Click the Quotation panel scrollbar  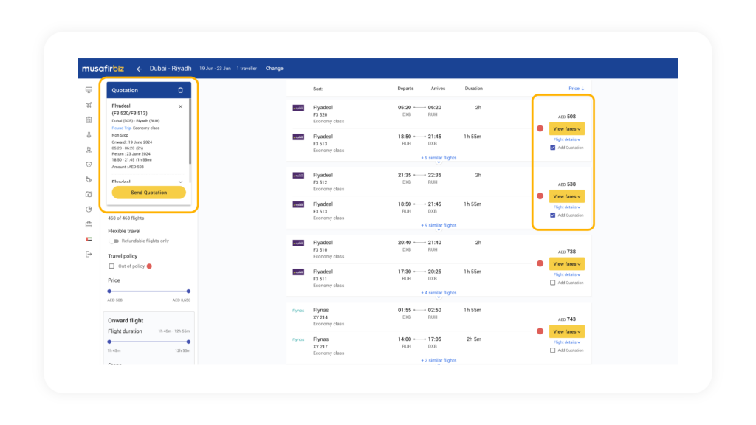click(190, 131)
